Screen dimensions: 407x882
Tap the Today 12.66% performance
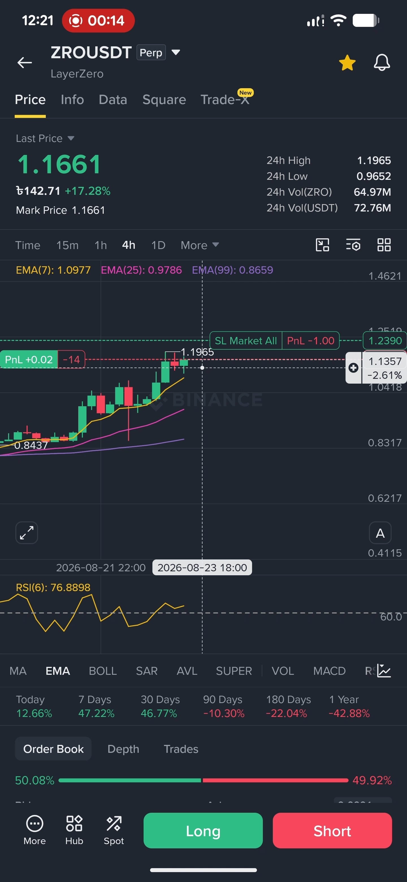(x=34, y=706)
